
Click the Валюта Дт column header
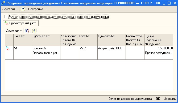tap(70, 40)
